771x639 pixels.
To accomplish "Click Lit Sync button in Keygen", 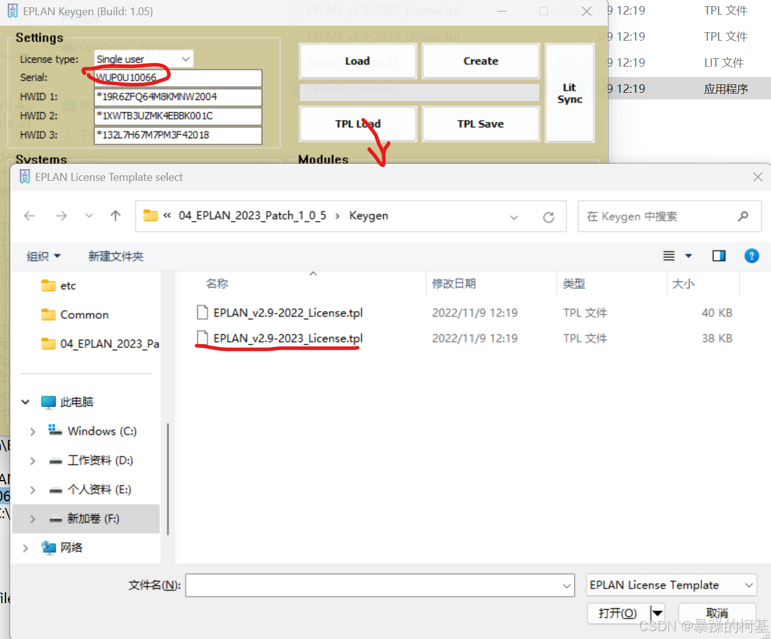I will click(x=569, y=93).
